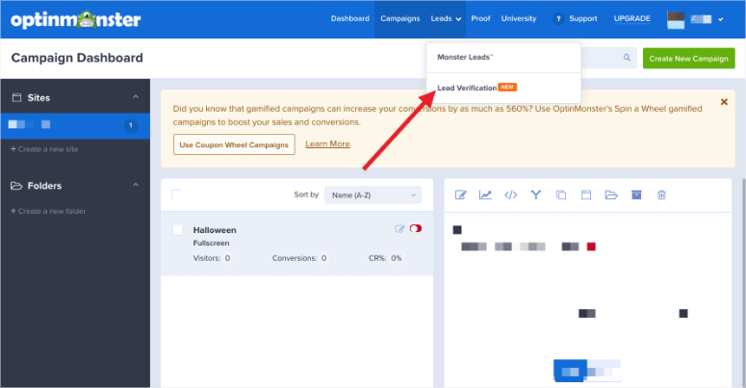The width and height of the screenshot is (746, 388).
Task: Toggle the Halloween campaign status switch
Action: tap(416, 229)
